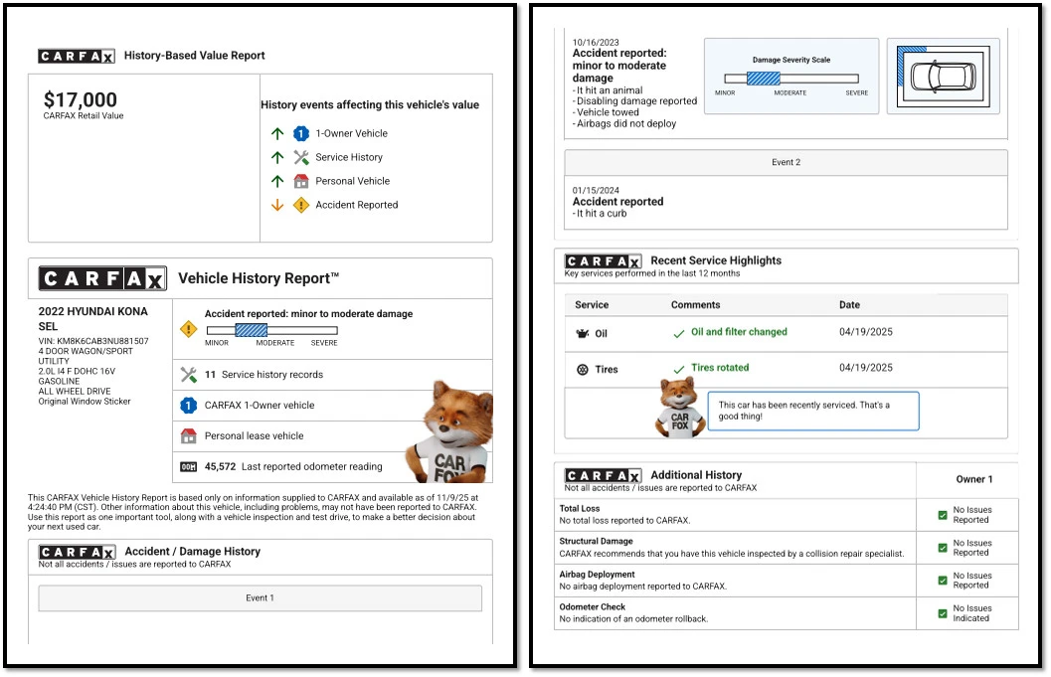Click the Odometer Check row label
This screenshot has height=677, width=1051.
point(593,607)
